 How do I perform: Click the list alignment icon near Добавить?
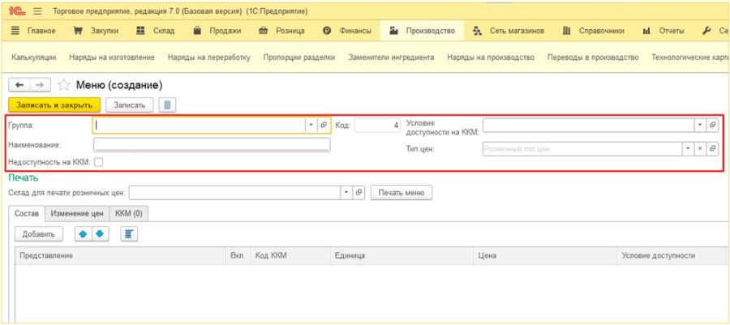129,234
